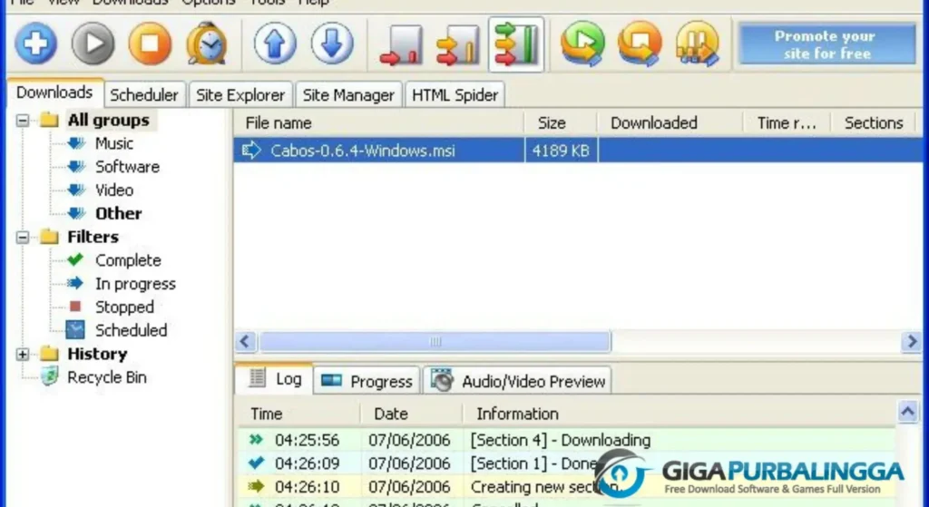The width and height of the screenshot is (929, 507).
Task: Switch to the Log tab
Action: click(274, 379)
